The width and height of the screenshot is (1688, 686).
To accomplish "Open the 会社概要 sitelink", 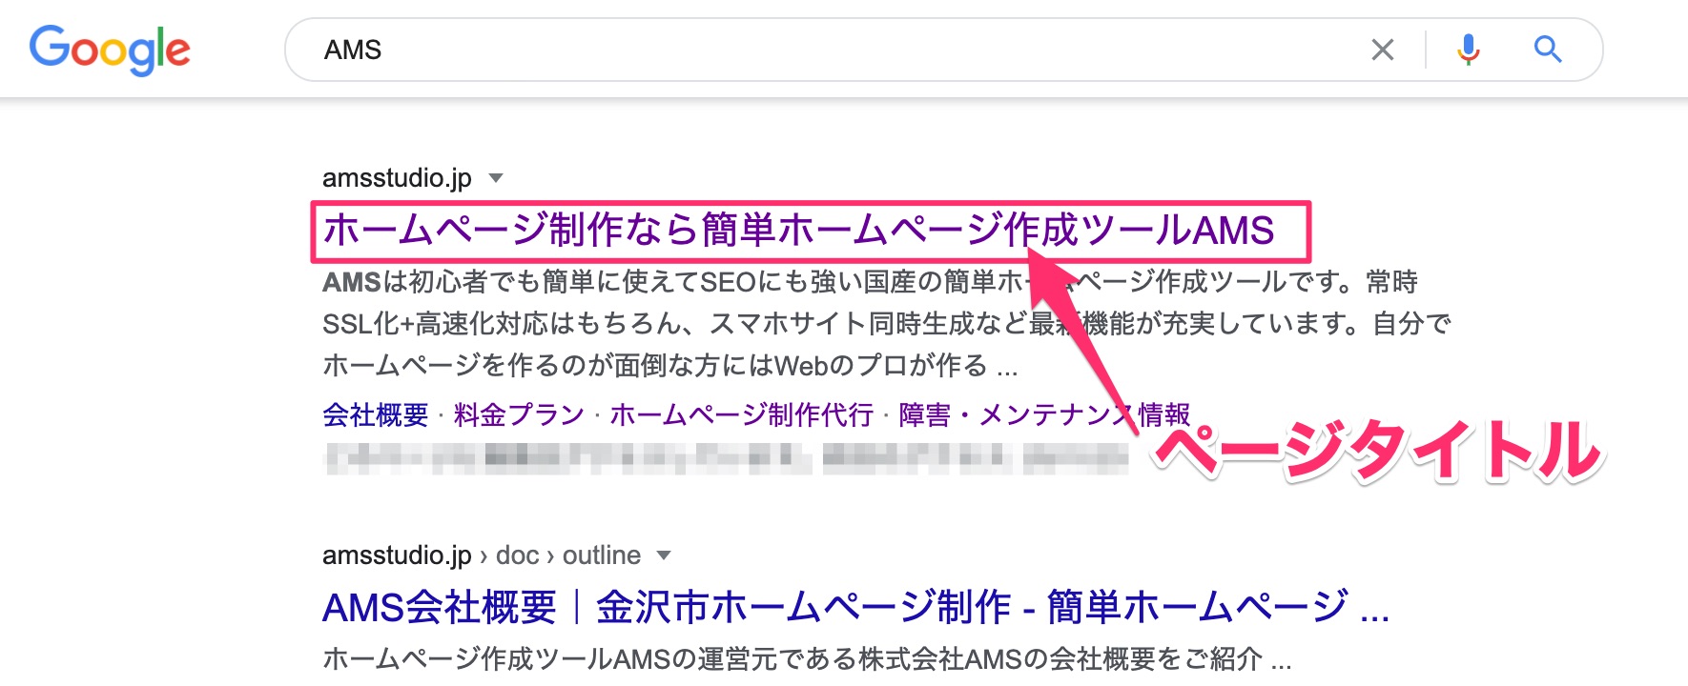I will point(376,415).
